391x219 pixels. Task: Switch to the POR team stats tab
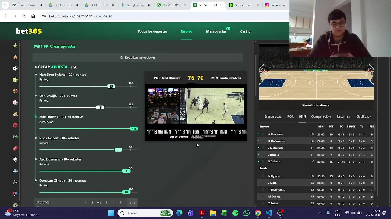click(x=291, y=116)
